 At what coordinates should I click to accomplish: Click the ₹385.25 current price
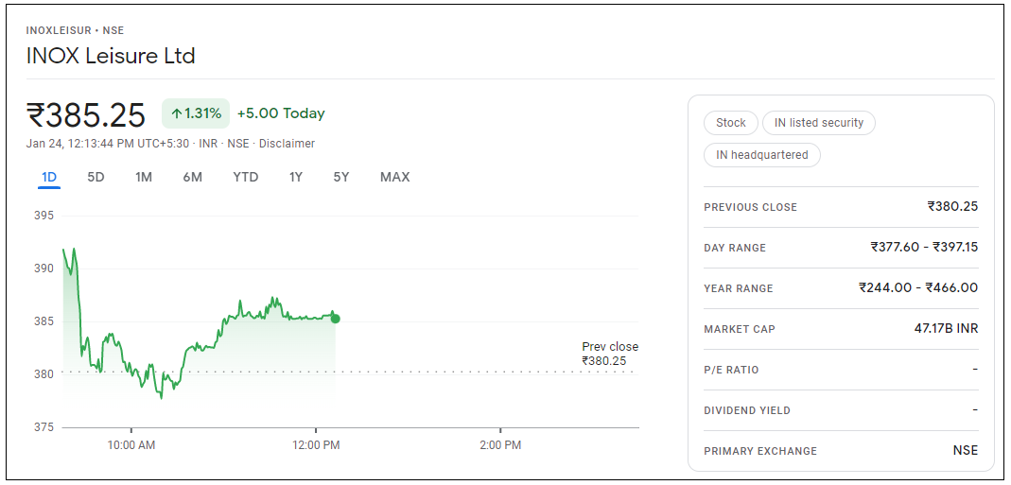86,114
